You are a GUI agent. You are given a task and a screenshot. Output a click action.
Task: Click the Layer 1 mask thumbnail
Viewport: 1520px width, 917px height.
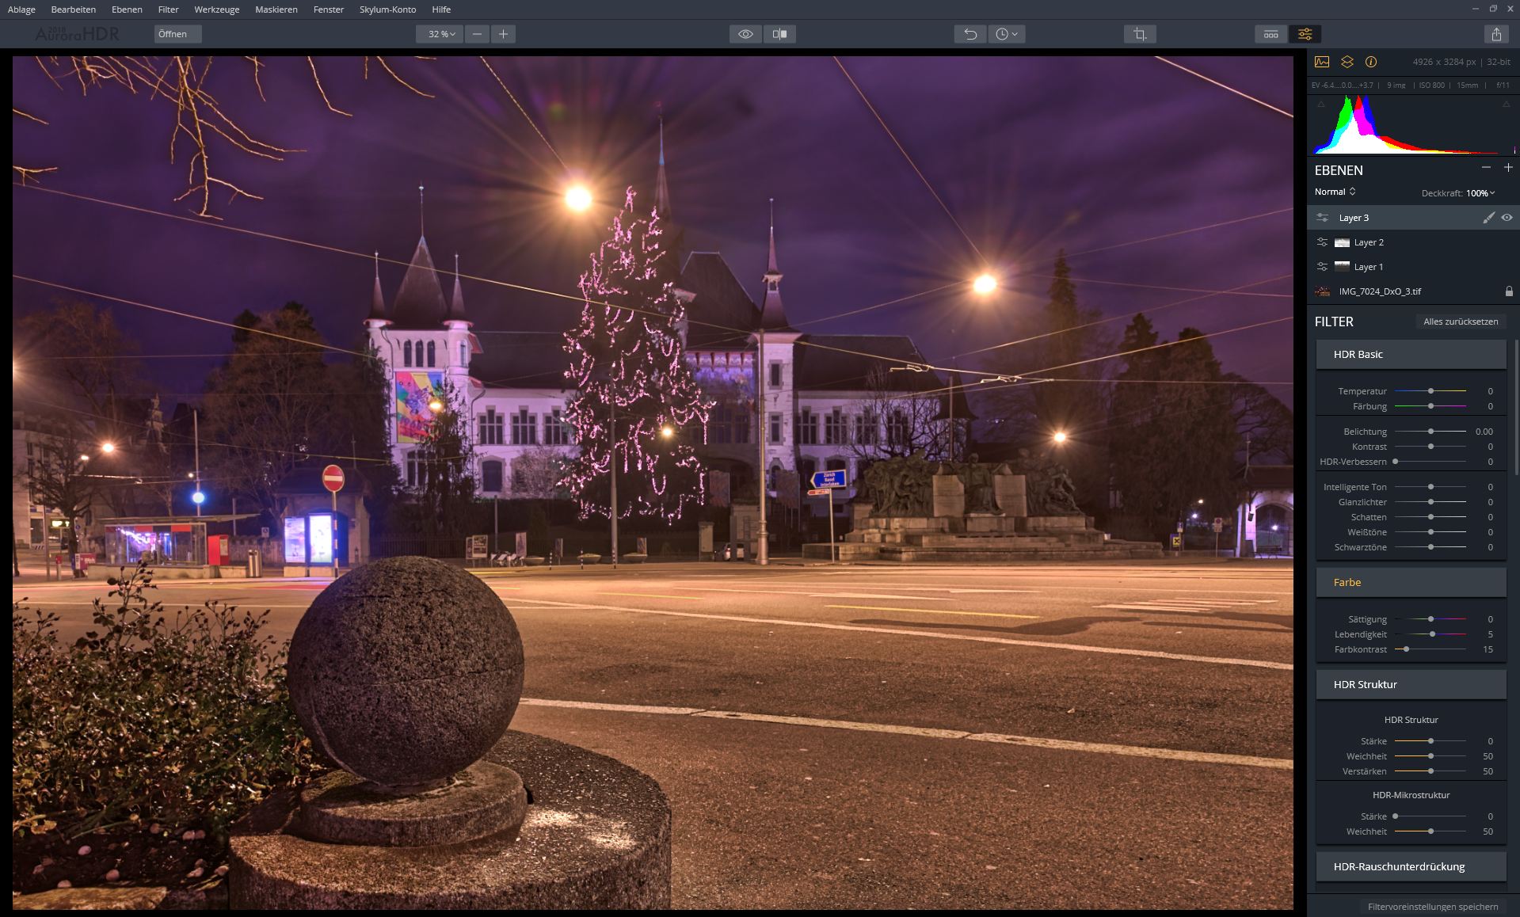[x=1342, y=267]
